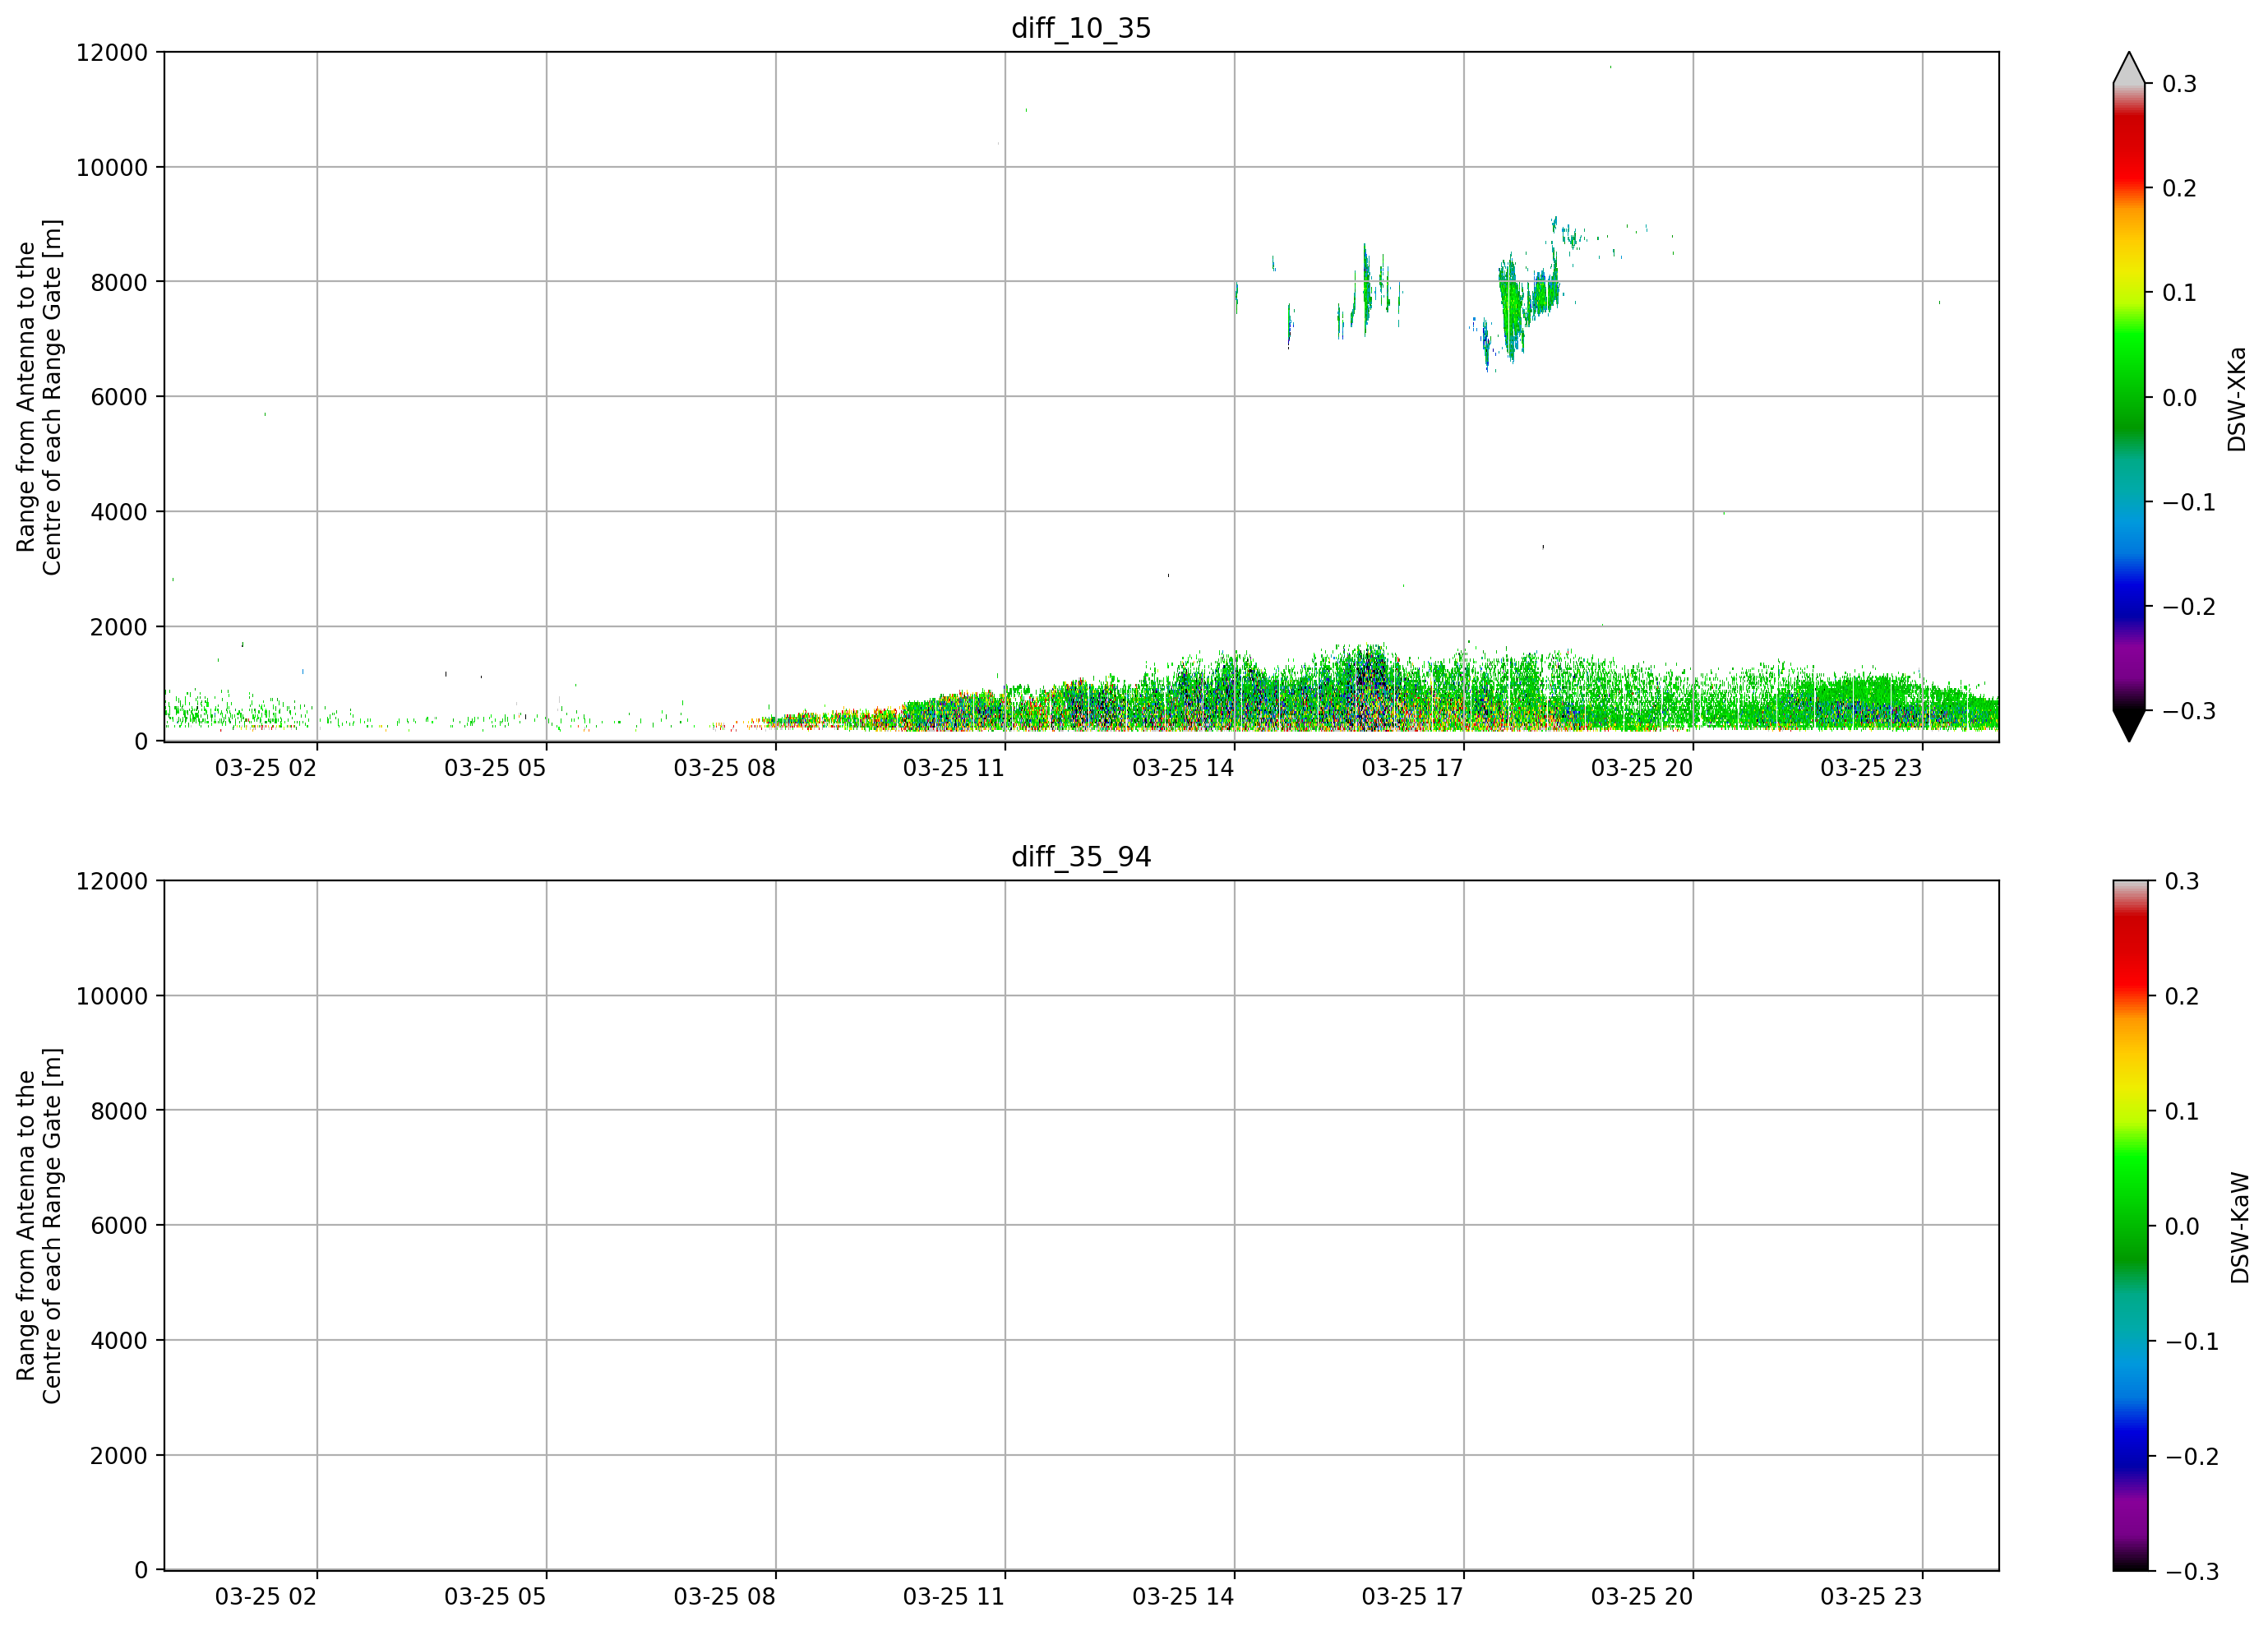Click the upper extend arrow of DSW-XKa colorbar
Screen dimensions: 2268x1626
[2129, 68]
